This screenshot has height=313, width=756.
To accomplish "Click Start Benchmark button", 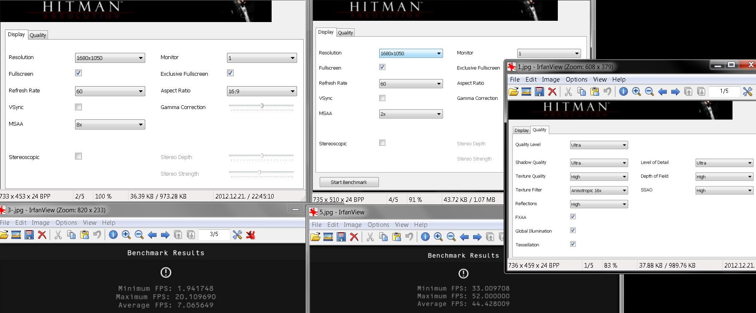I will 349,182.
